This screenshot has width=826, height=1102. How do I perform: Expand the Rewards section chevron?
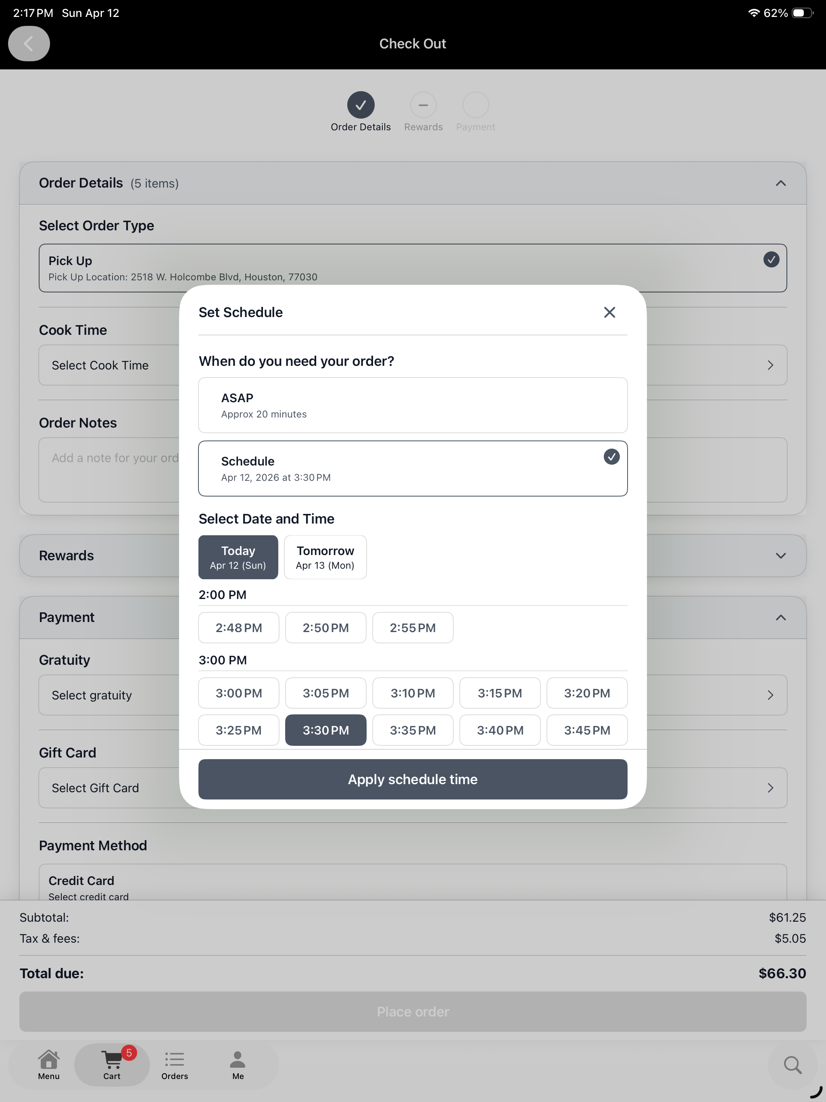click(x=781, y=556)
